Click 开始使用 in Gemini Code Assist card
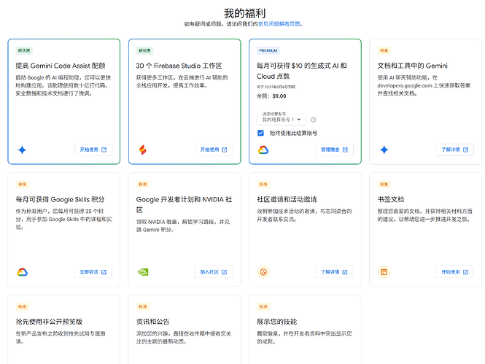 [x=93, y=150]
